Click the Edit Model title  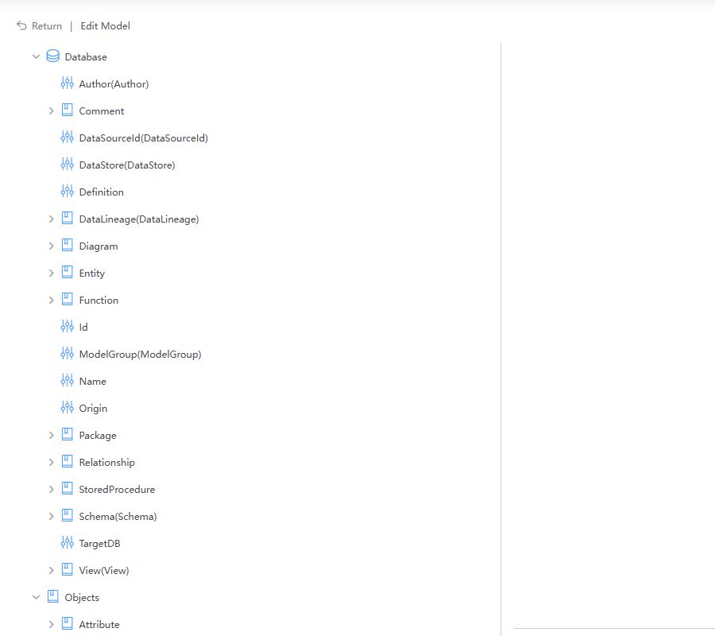tap(105, 26)
